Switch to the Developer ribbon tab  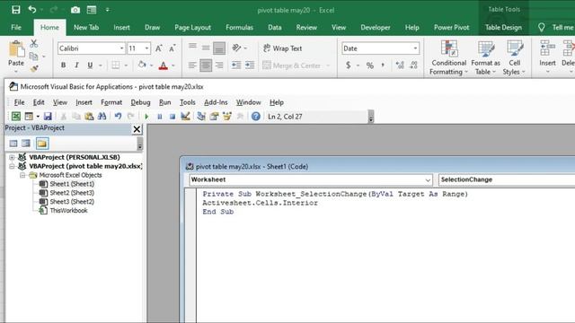pyautogui.click(x=376, y=28)
